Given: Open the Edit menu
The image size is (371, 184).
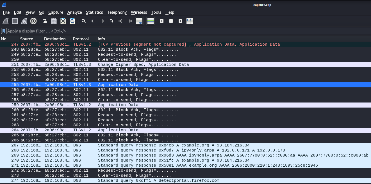Looking at the screenshot, I should (18, 12).
